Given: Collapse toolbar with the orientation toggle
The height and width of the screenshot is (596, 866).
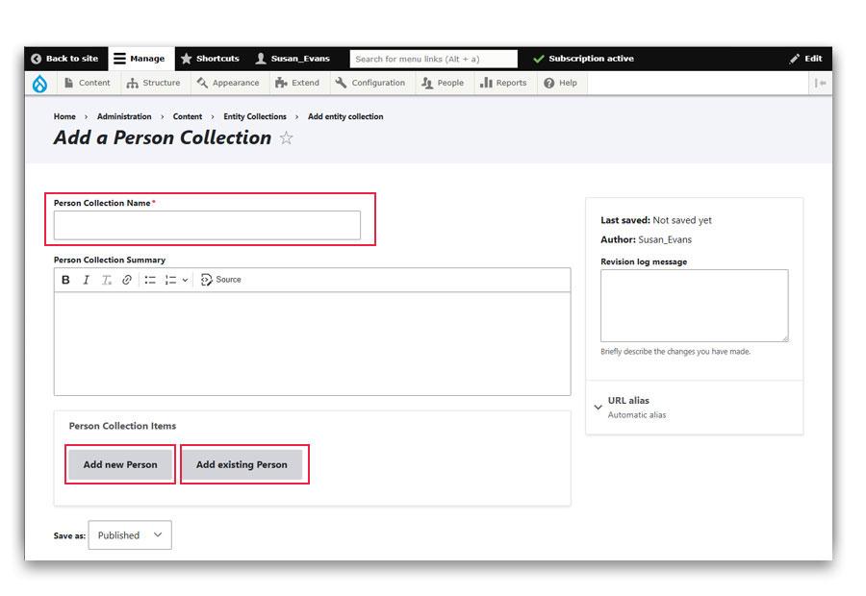Looking at the screenshot, I should (820, 84).
